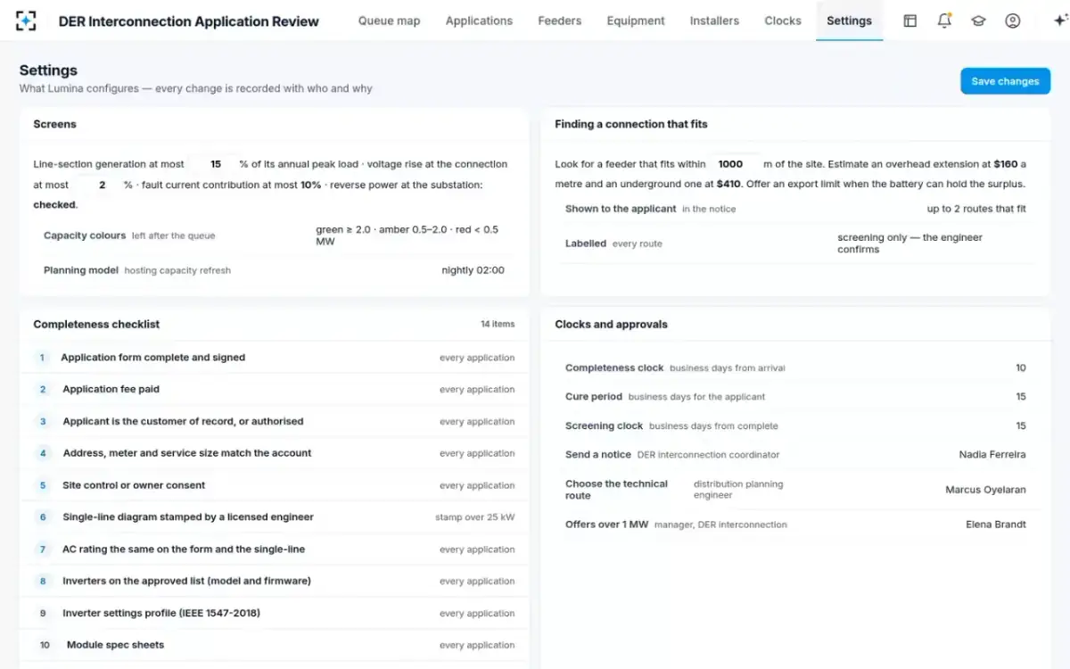Select 'Inverter settings profile (IEEE 1547-2018)' row
The image size is (1070, 669).
[x=275, y=614]
